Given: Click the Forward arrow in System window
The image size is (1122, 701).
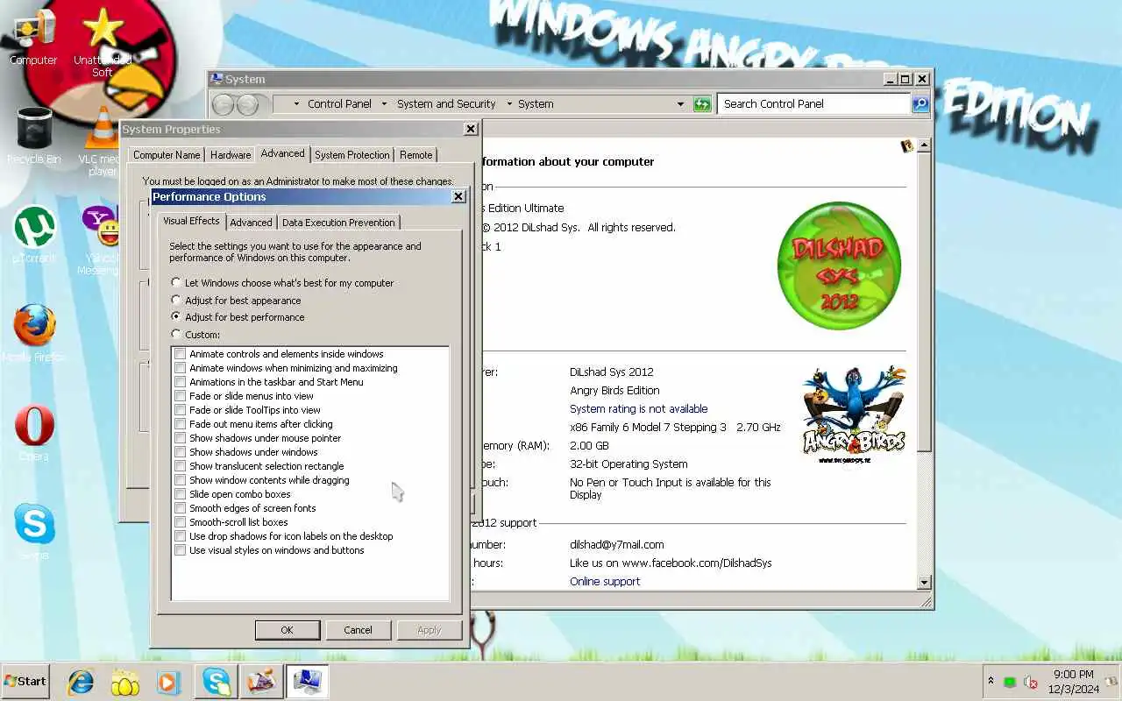Looking at the screenshot, I should (248, 104).
